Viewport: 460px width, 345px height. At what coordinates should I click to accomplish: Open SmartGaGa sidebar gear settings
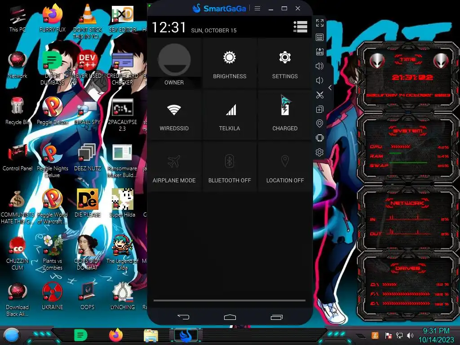pyautogui.click(x=319, y=152)
